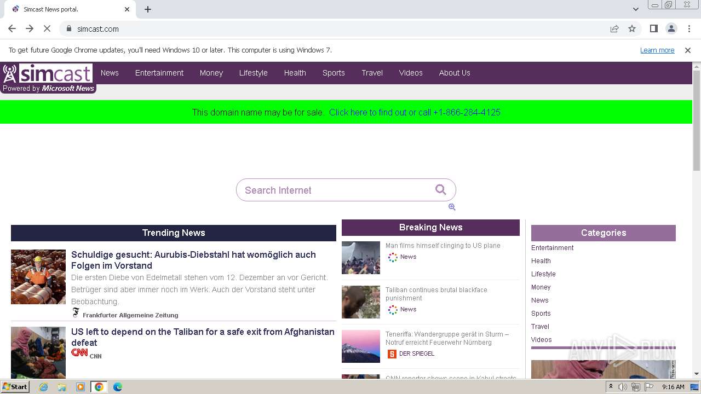Open US left to depend on Taliban article
This screenshot has height=394, width=701.
tap(203, 337)
